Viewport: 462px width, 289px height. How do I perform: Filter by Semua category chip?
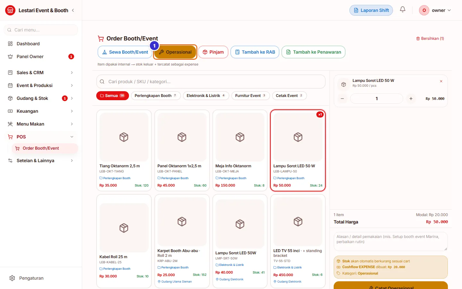(x=113, y=96)
